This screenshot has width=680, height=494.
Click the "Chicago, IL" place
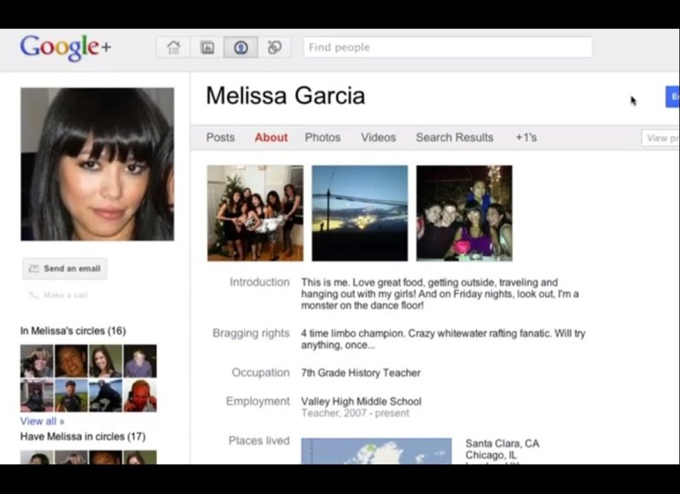(491, 456)
